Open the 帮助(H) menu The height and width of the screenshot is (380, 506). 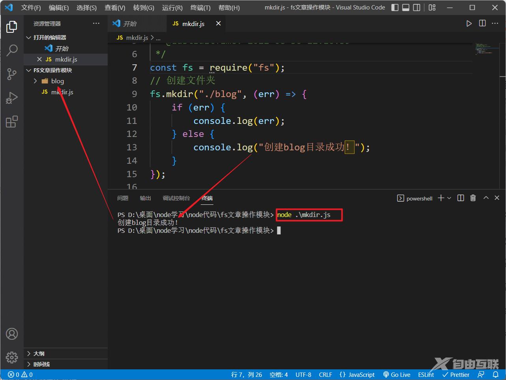[229, 7]
